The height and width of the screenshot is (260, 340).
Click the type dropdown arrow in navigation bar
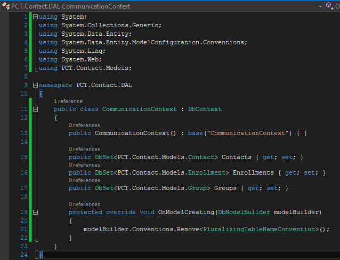tap(320, 6)
